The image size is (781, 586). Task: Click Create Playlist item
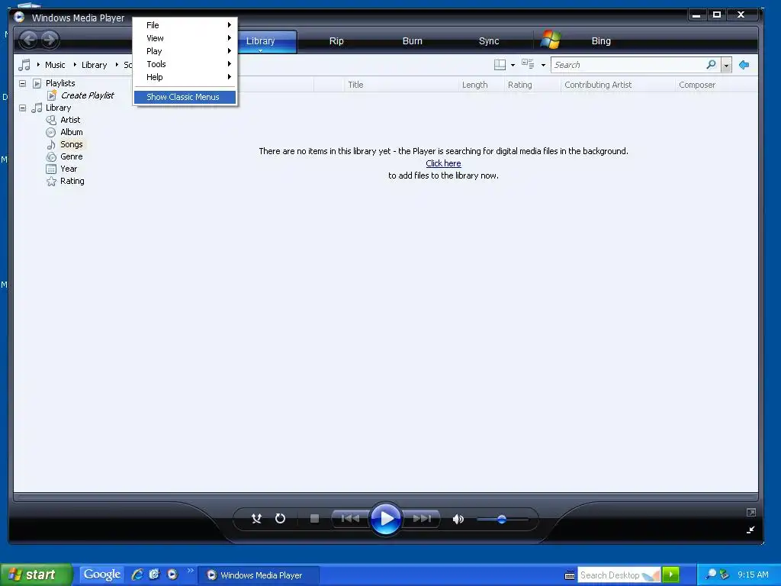click(88, 95)
